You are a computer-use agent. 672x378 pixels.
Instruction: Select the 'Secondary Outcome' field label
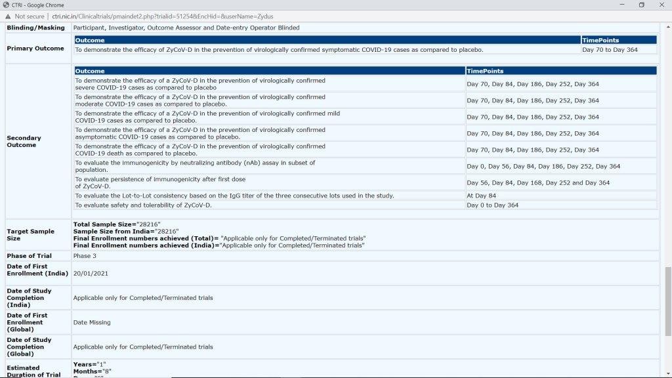click(x=24, y=142)
